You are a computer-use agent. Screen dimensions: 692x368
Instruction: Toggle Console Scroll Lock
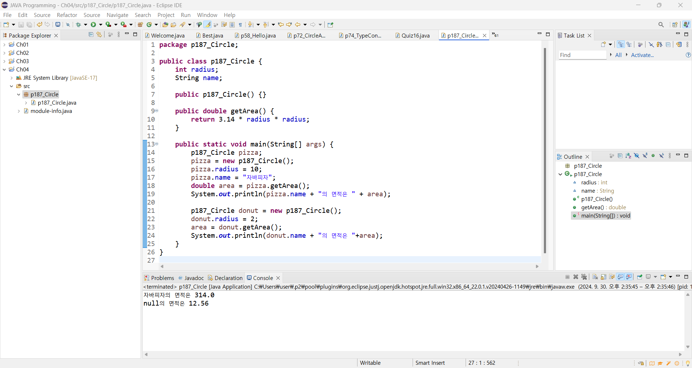(x=604, y=277)
